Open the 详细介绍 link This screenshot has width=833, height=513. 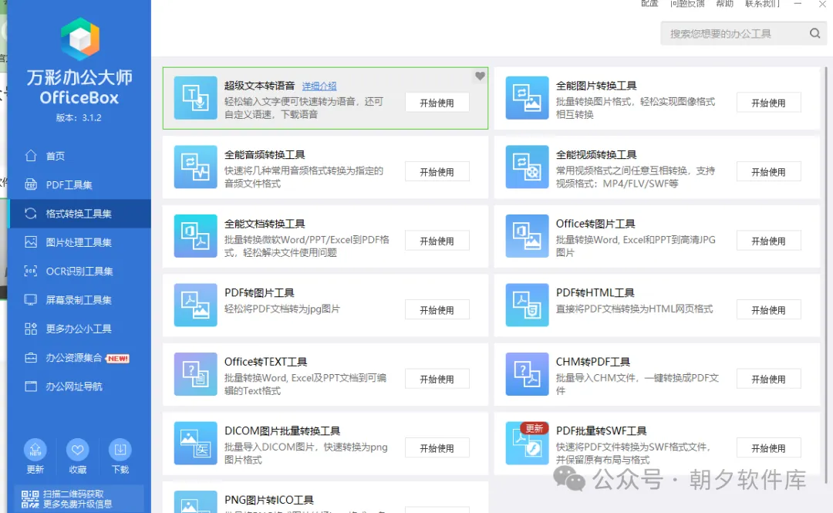pyautogui.click(x=319, y=86)
